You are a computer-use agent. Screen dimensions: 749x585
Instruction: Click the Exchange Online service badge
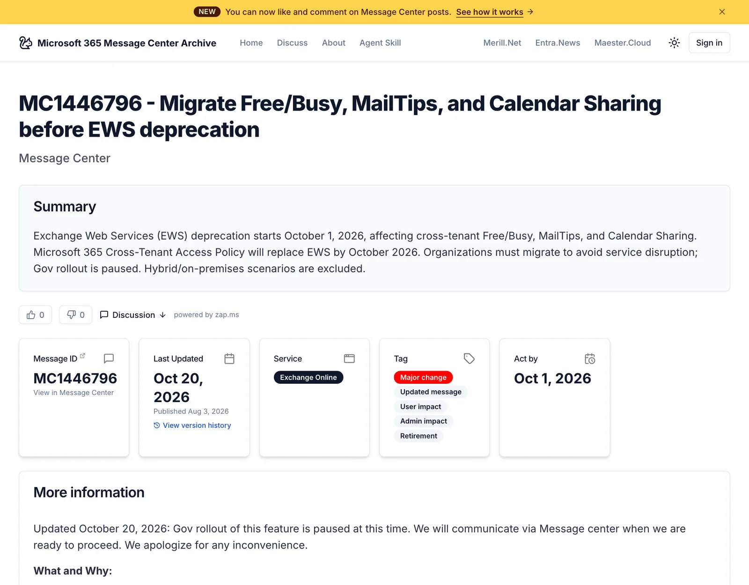308,377
